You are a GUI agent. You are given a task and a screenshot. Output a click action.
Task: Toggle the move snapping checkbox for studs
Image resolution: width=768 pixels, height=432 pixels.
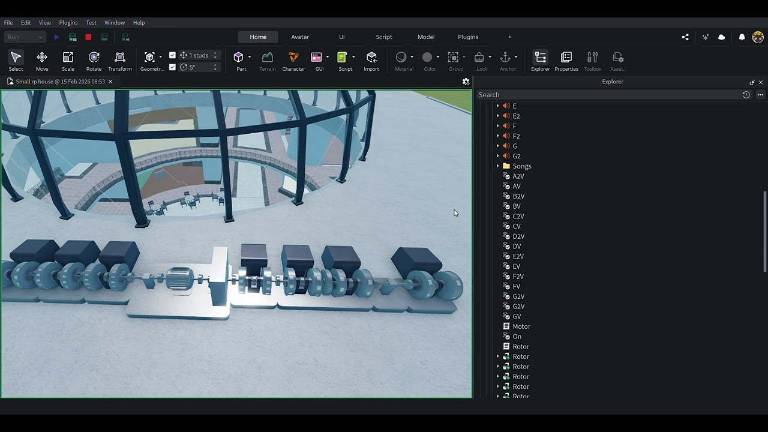172,55
